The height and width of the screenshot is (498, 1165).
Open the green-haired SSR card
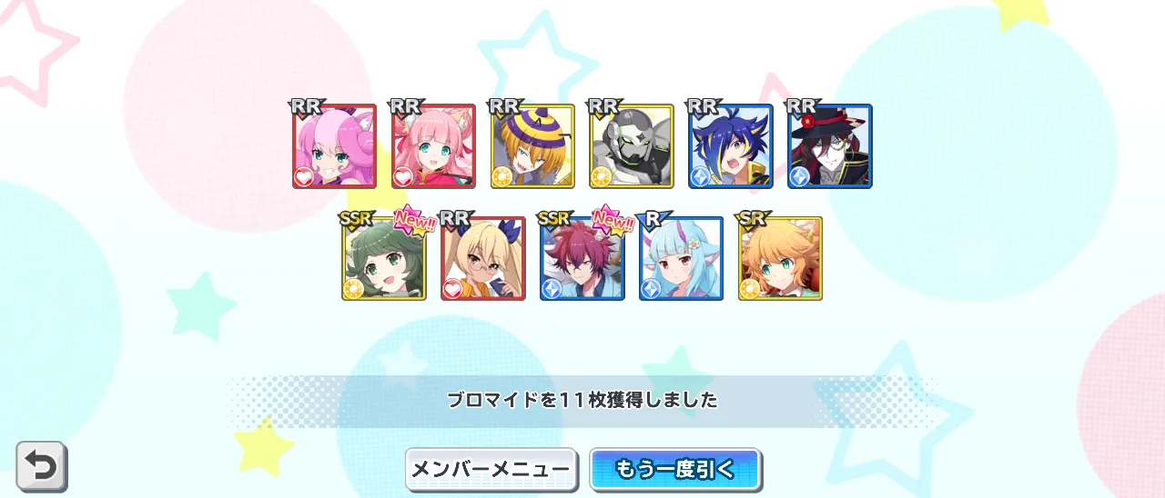384,258
